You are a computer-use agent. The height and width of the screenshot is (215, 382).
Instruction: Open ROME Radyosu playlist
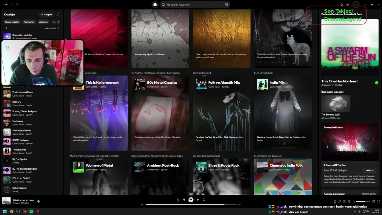pyautogui.click(x=32, y=142)
